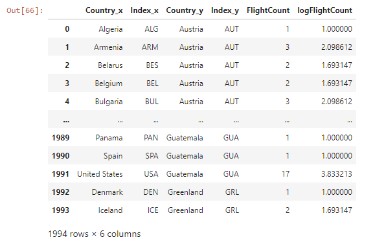
Task: Select the BUL code in row 4
Action: click(152, 102)
